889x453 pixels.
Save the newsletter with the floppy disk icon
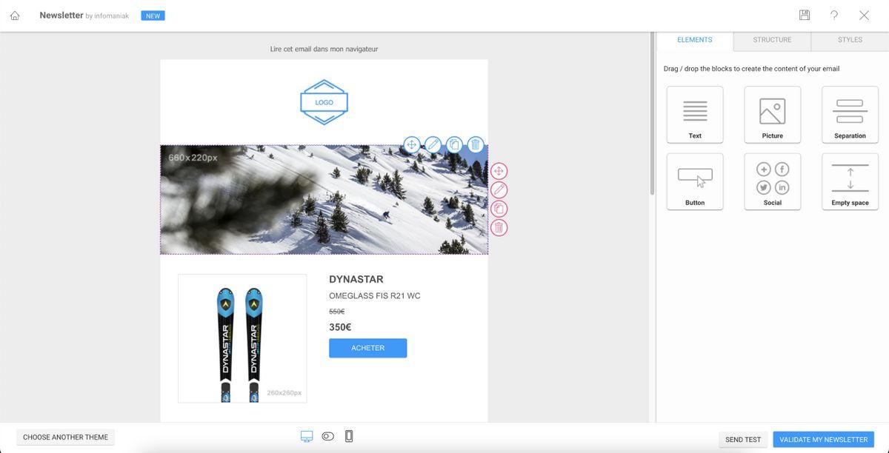(x=805, y=15)
